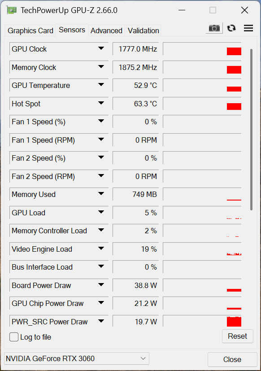Enable the Log to file checkbox

14,337
